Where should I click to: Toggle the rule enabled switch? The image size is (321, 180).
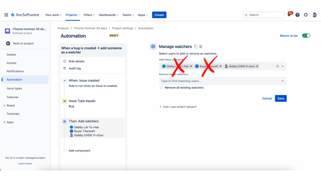pyautogui.click(x=306, y=36)
